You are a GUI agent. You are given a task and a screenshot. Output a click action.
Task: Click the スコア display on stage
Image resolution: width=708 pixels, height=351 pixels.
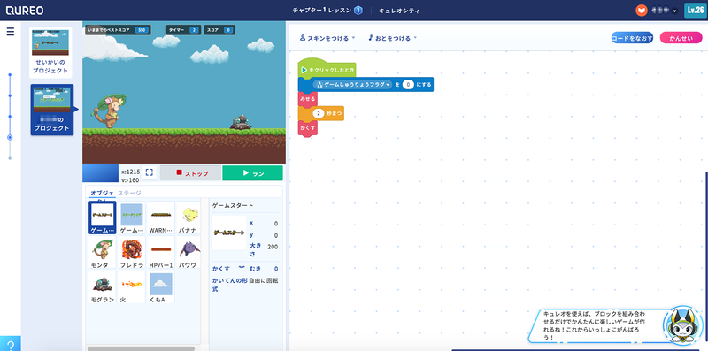click(x=219, y=30)
